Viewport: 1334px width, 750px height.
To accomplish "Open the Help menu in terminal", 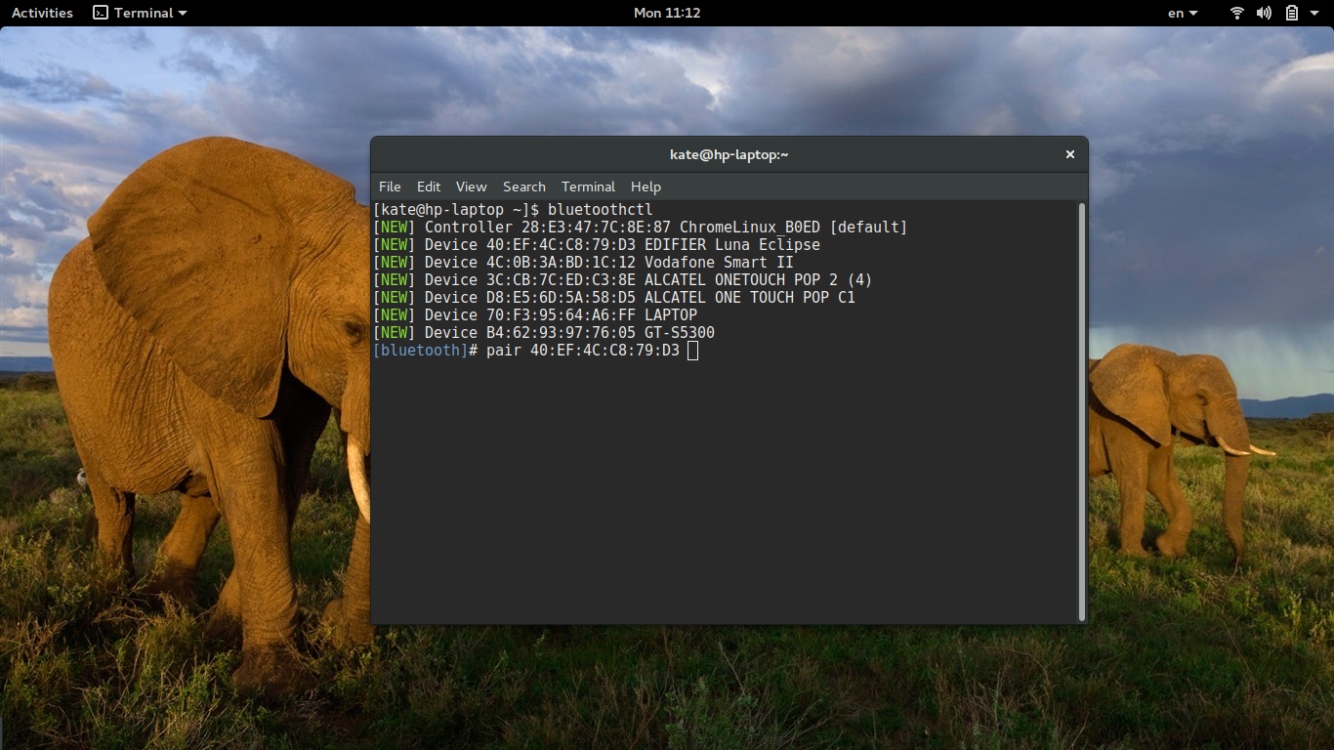I will coord(646,187).
